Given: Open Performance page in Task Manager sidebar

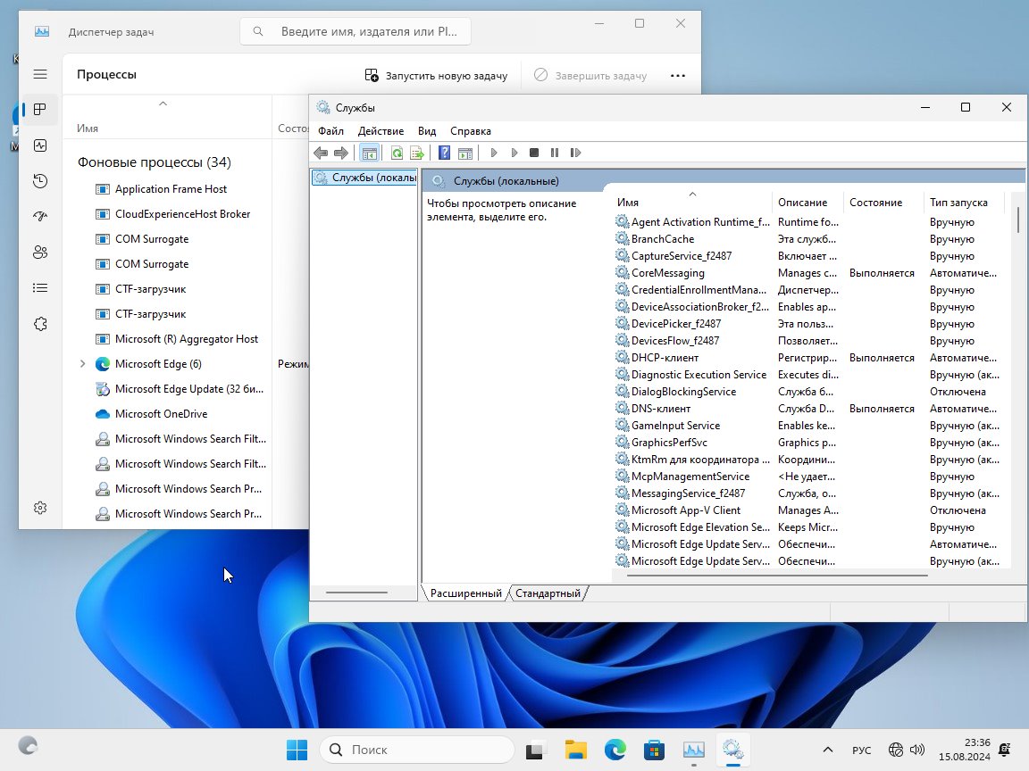Looking at the screenshot, I should [x=39, y=145].
